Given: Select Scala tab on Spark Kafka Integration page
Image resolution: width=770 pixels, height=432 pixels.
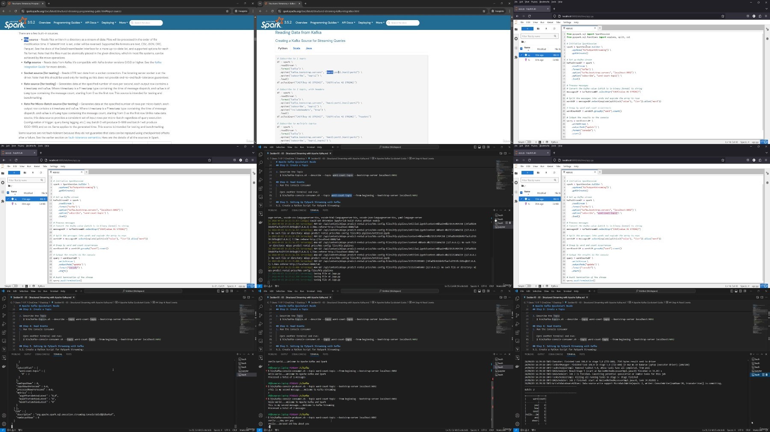Looking at the screenshot, I should click(296, 48).
